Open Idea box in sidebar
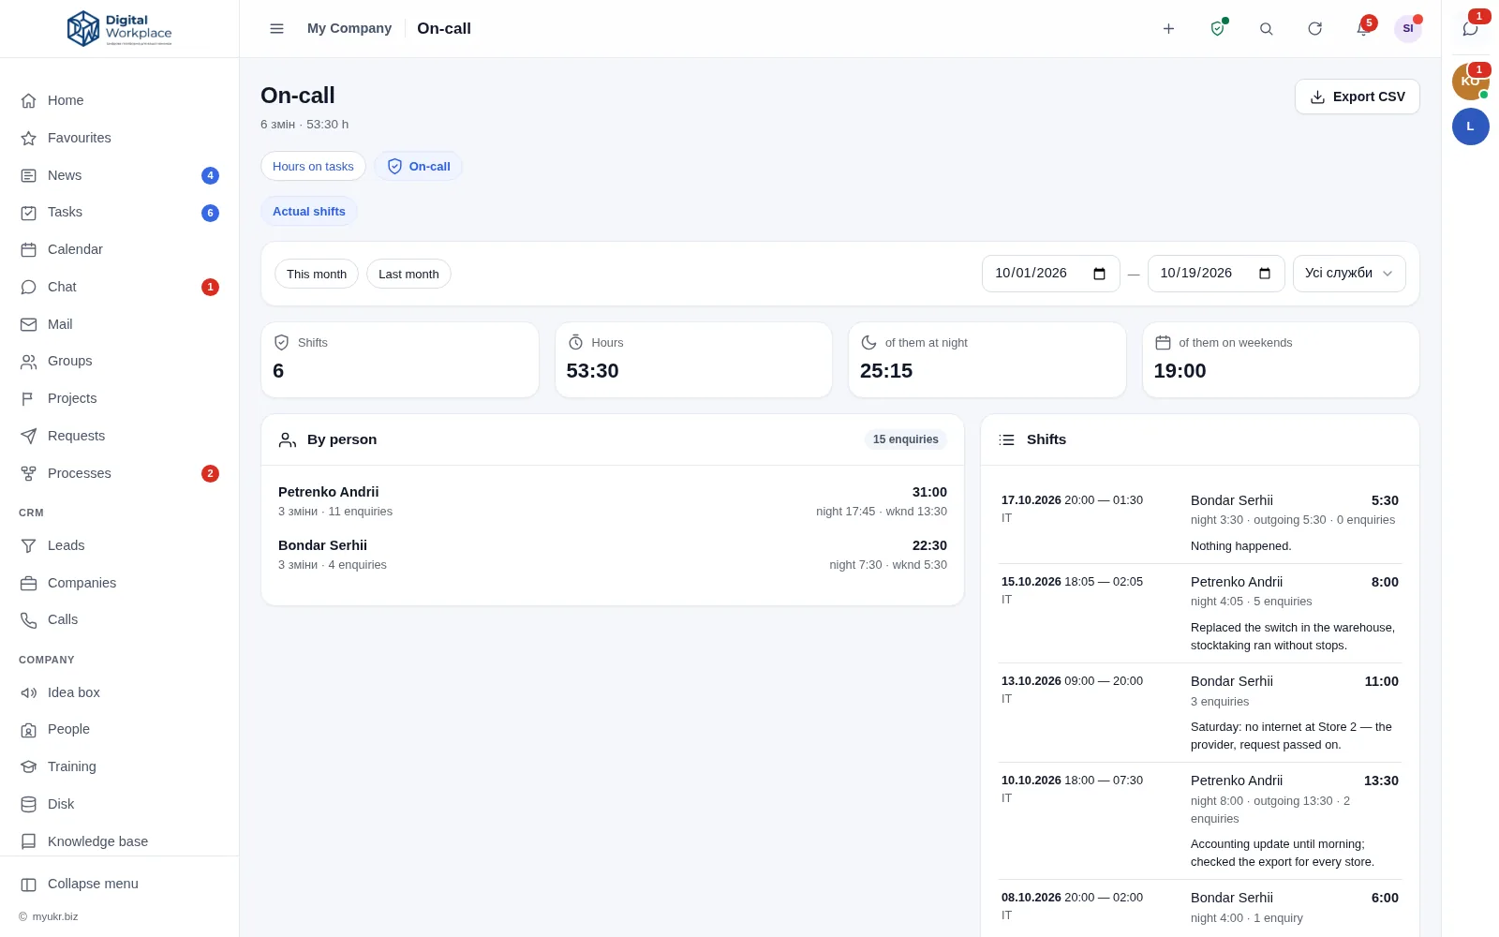 coord(120,692)
